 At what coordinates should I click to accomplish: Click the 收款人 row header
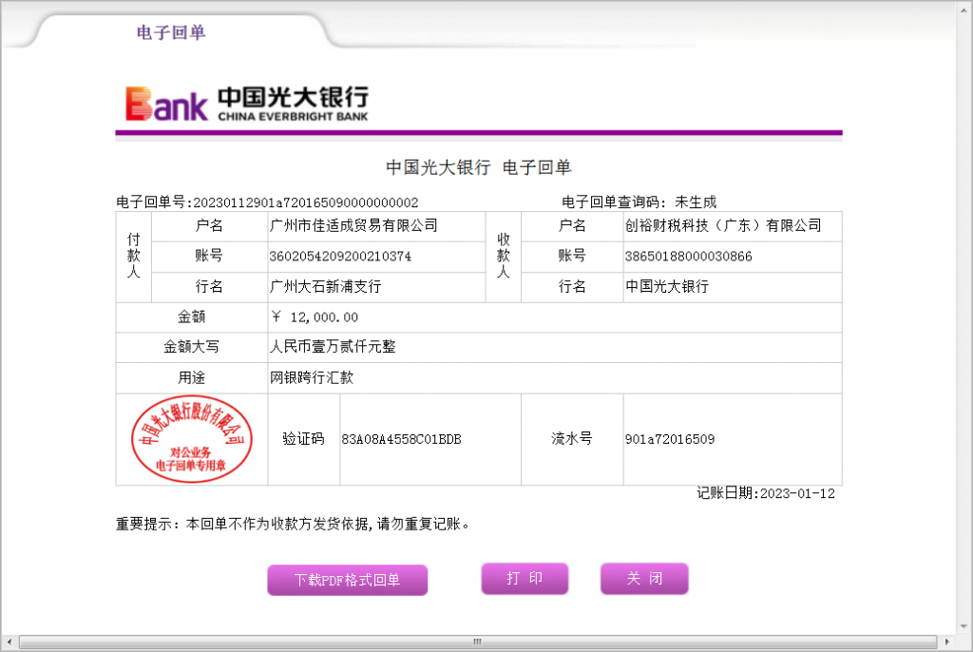coord(504,256)
